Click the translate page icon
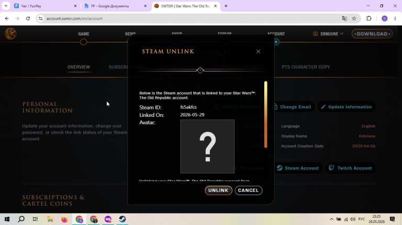Viewport: 402px width, 225px height. 344,18
